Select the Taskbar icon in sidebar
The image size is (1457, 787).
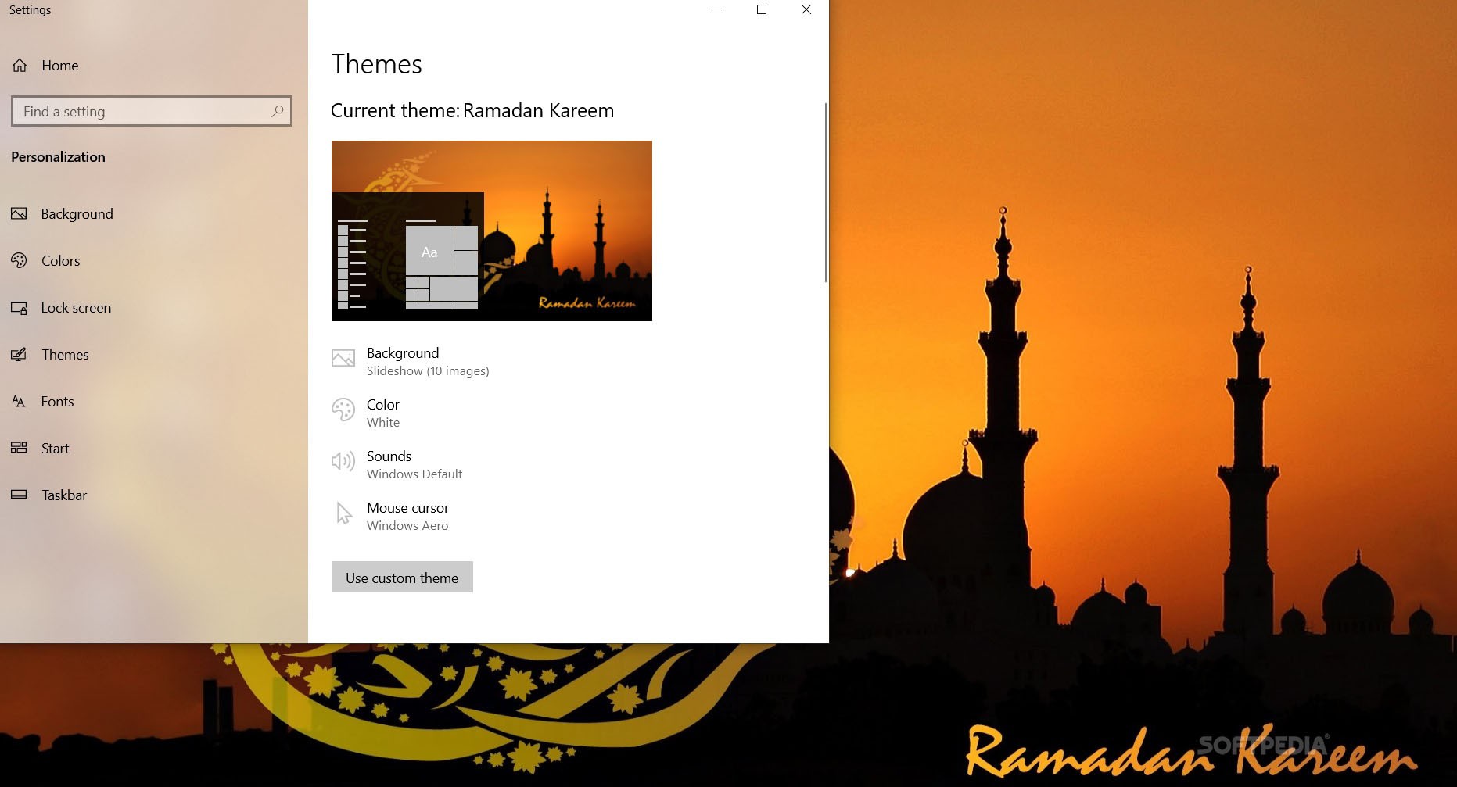coord(20,495)
